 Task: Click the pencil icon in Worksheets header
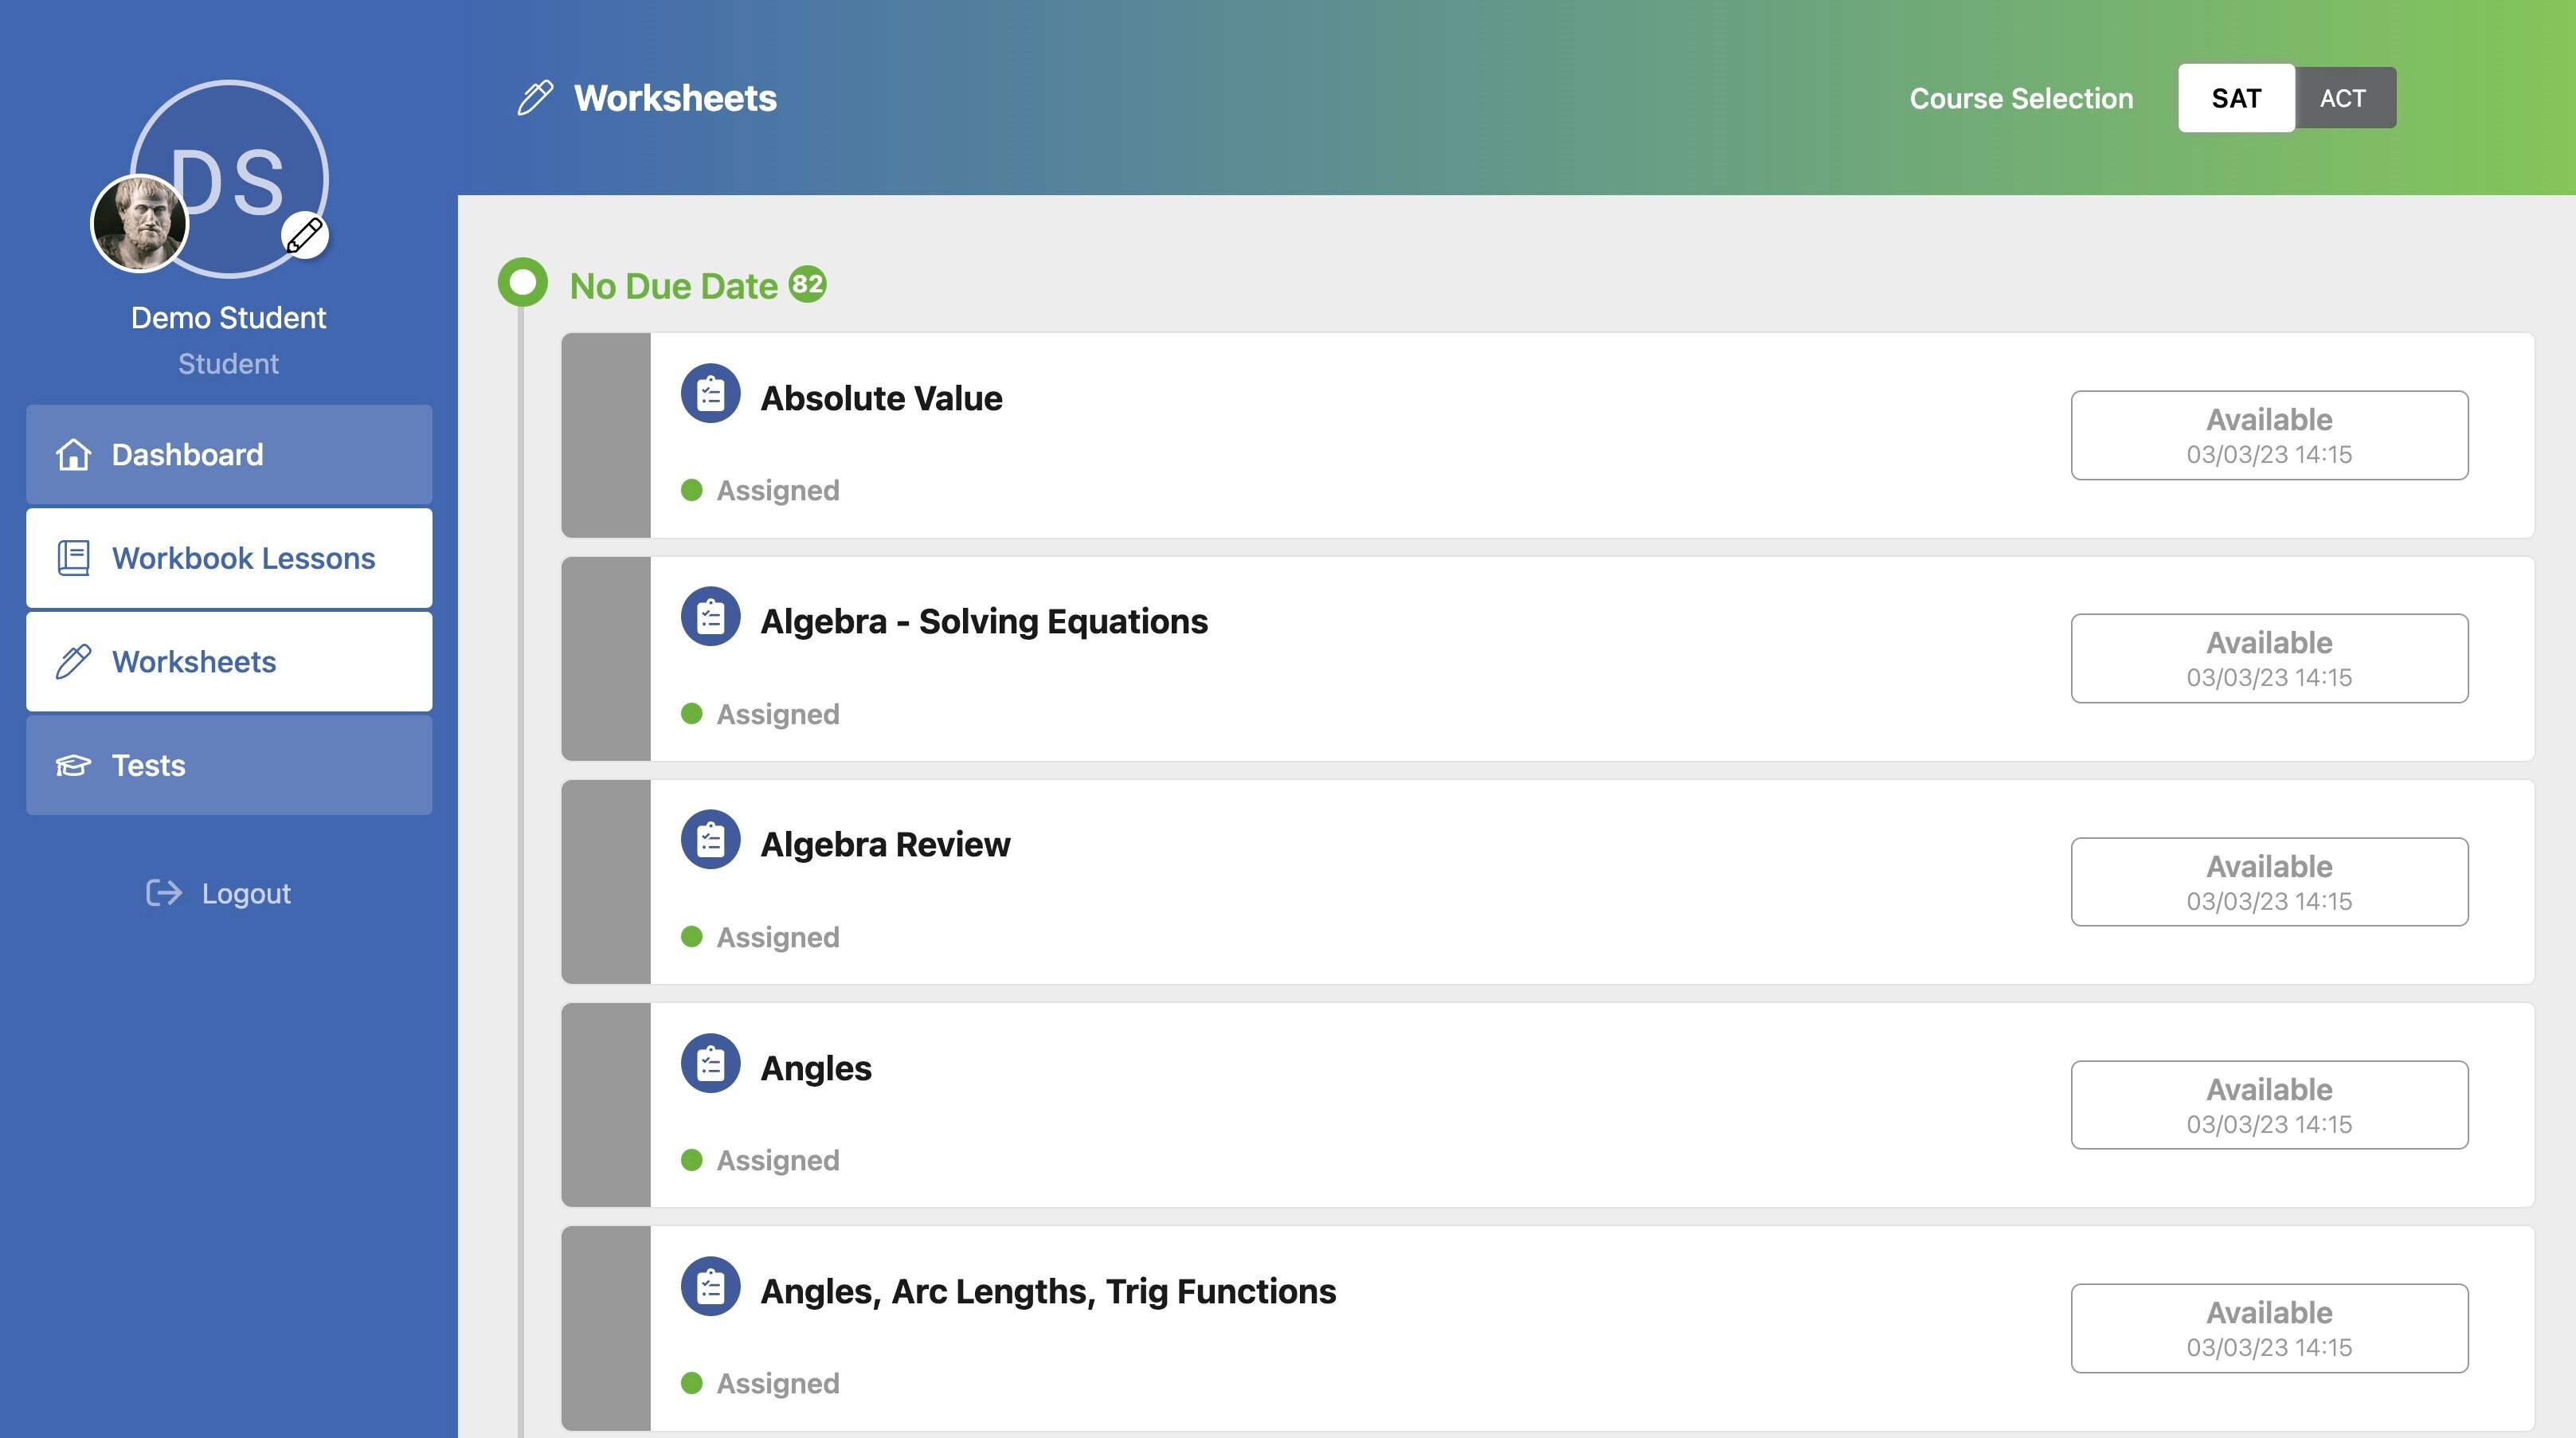click(535, 98)
